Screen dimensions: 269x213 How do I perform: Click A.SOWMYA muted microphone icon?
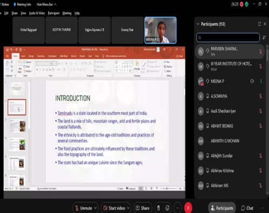click(260, 96)
